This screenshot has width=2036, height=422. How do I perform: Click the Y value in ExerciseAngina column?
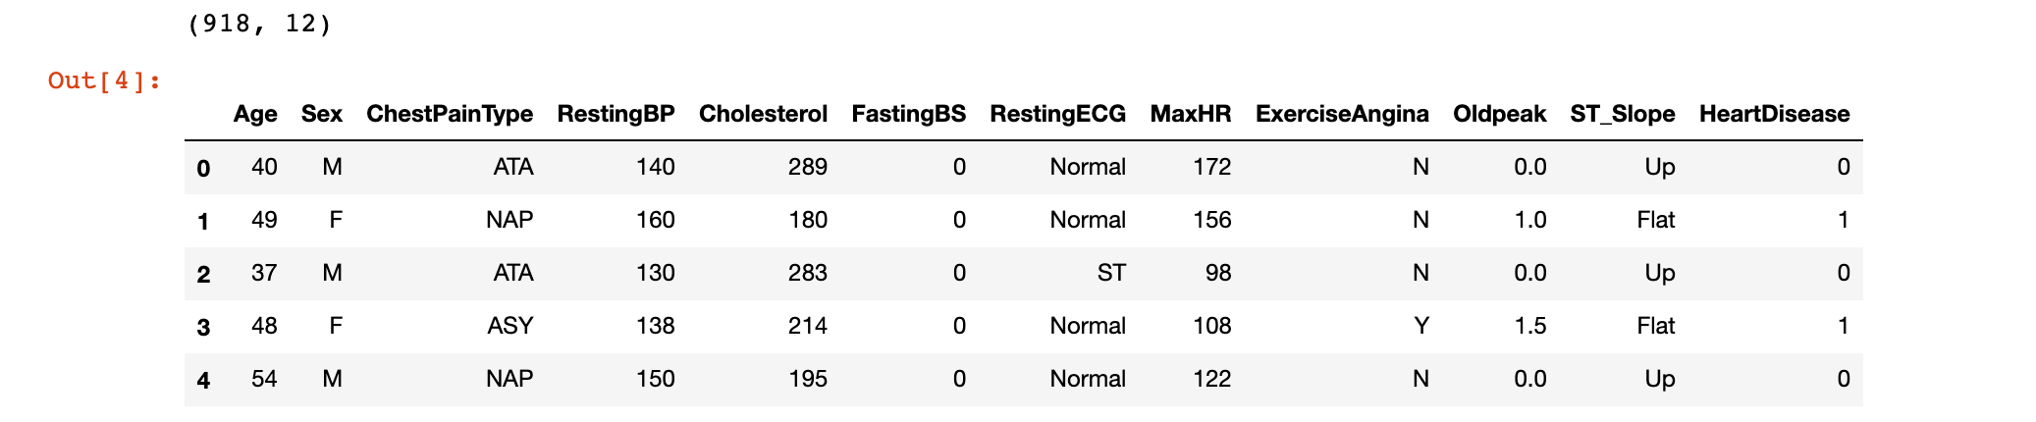[x=1420, y=326]
